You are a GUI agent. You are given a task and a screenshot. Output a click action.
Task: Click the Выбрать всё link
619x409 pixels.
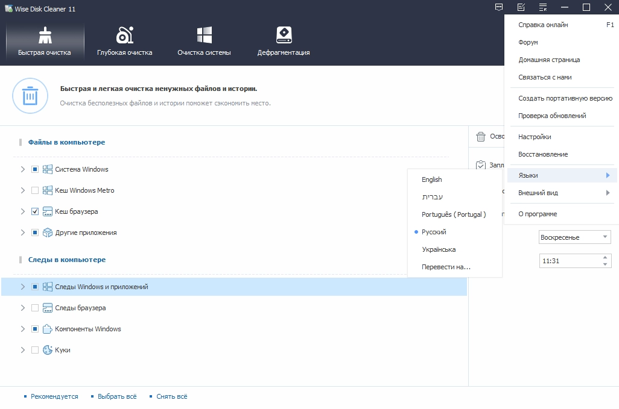[117, 396]
